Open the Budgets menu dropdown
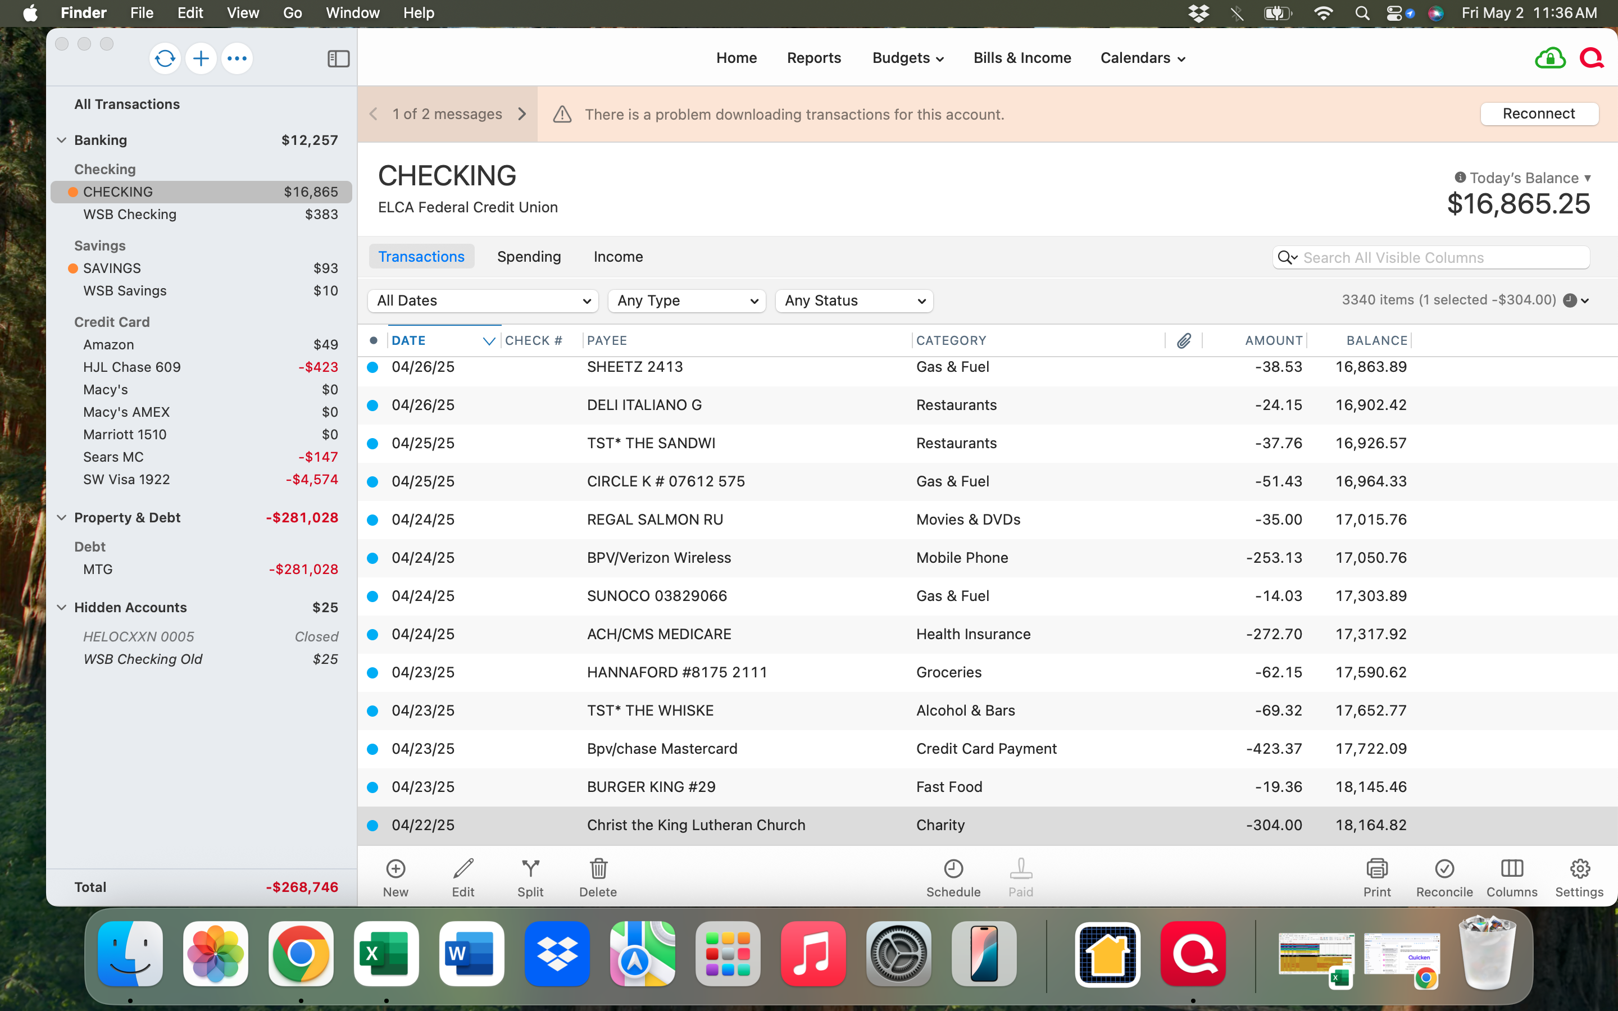Viewport: 1618px width, 1011px height. point(908,58)
